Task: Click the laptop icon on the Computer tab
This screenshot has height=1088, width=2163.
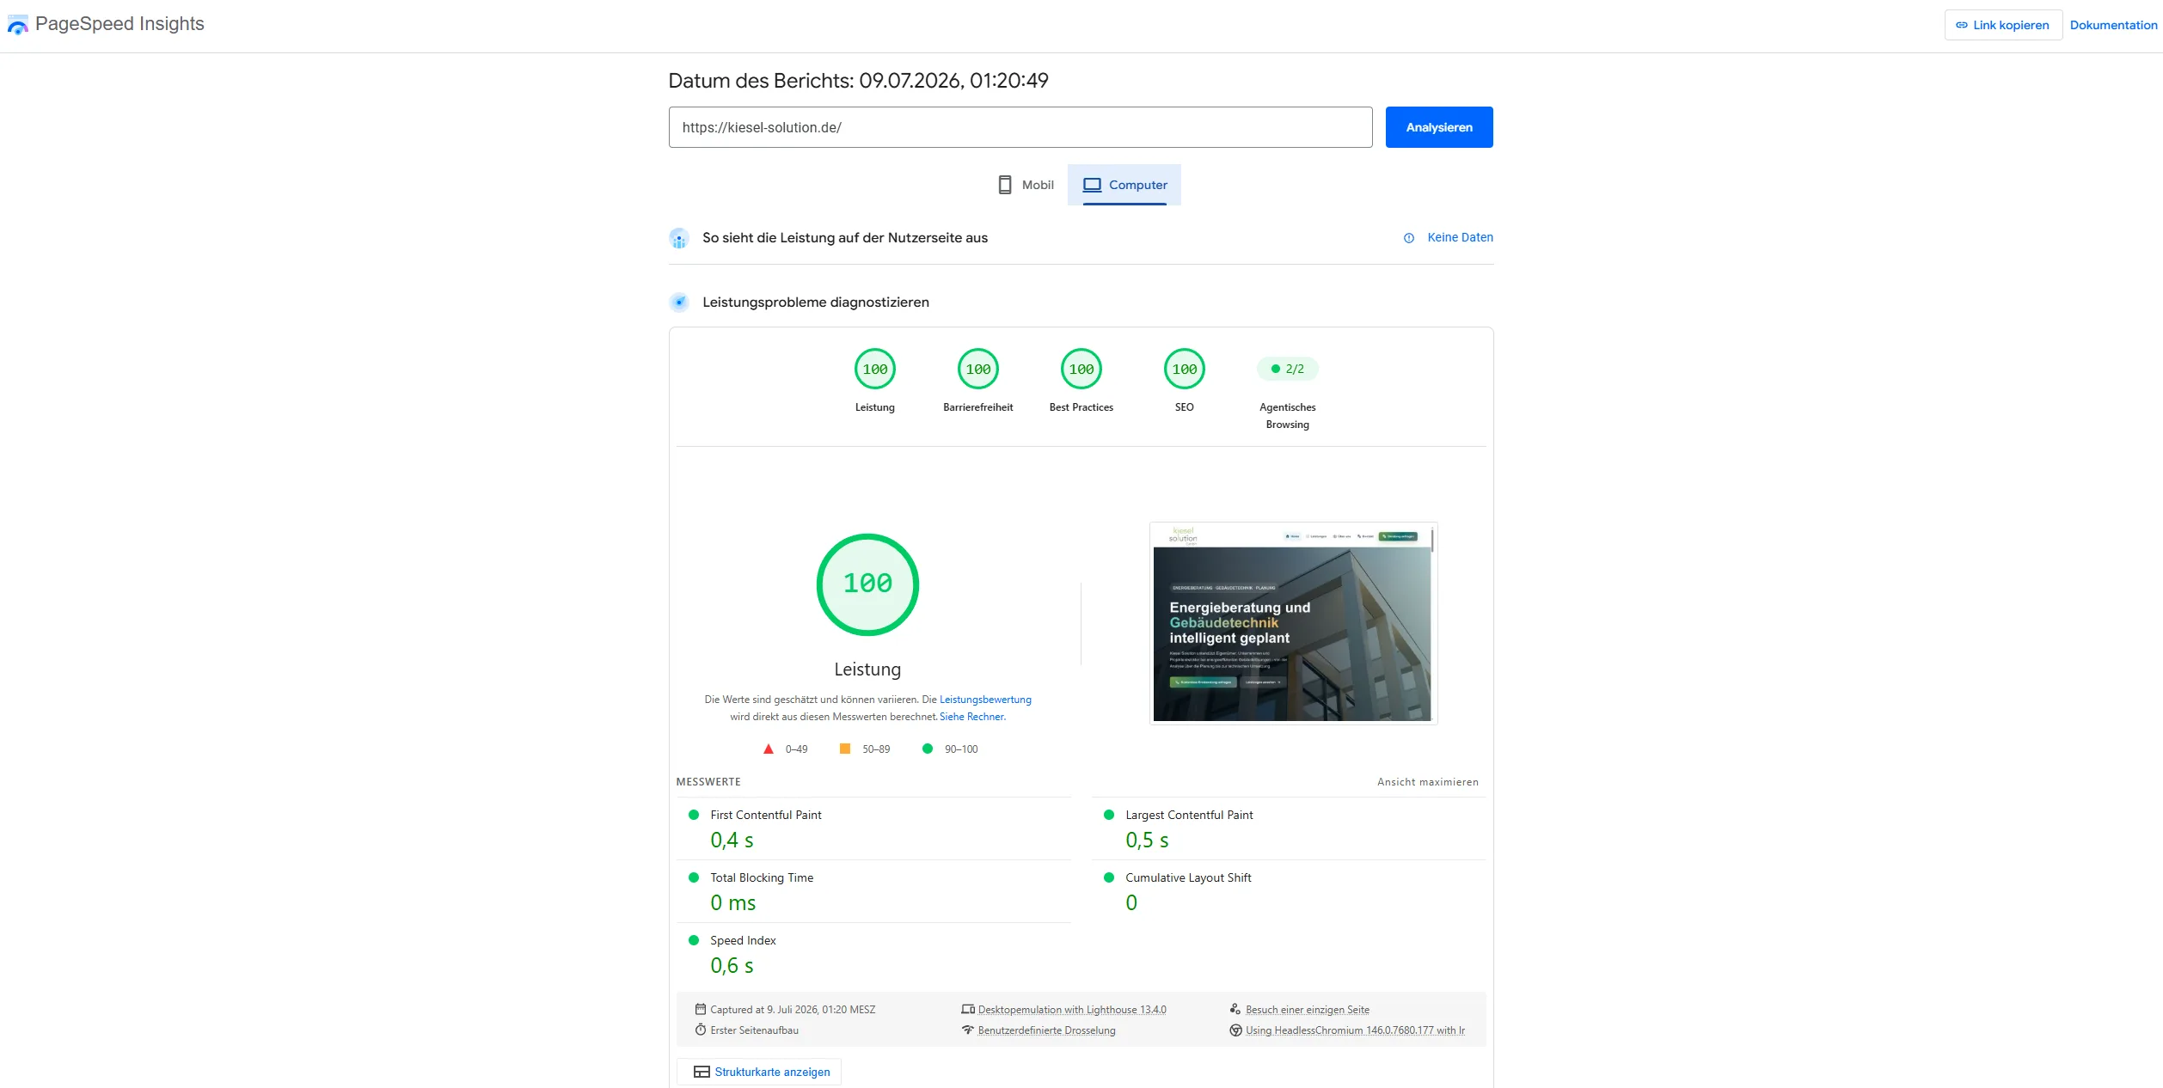Action: click(1092, 185)
